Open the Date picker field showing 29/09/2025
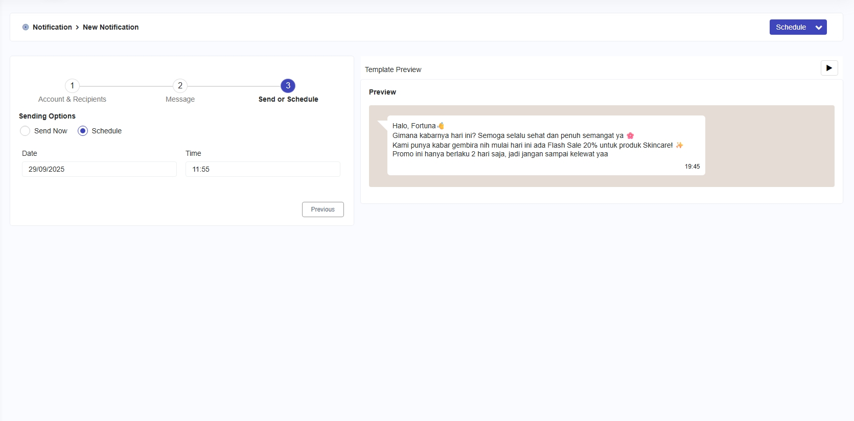This screenshot has width=854, height=421. (x=99, y=169)
